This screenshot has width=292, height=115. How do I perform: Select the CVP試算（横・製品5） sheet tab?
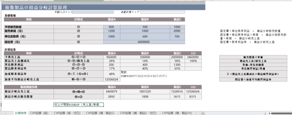tap(100, 113)
